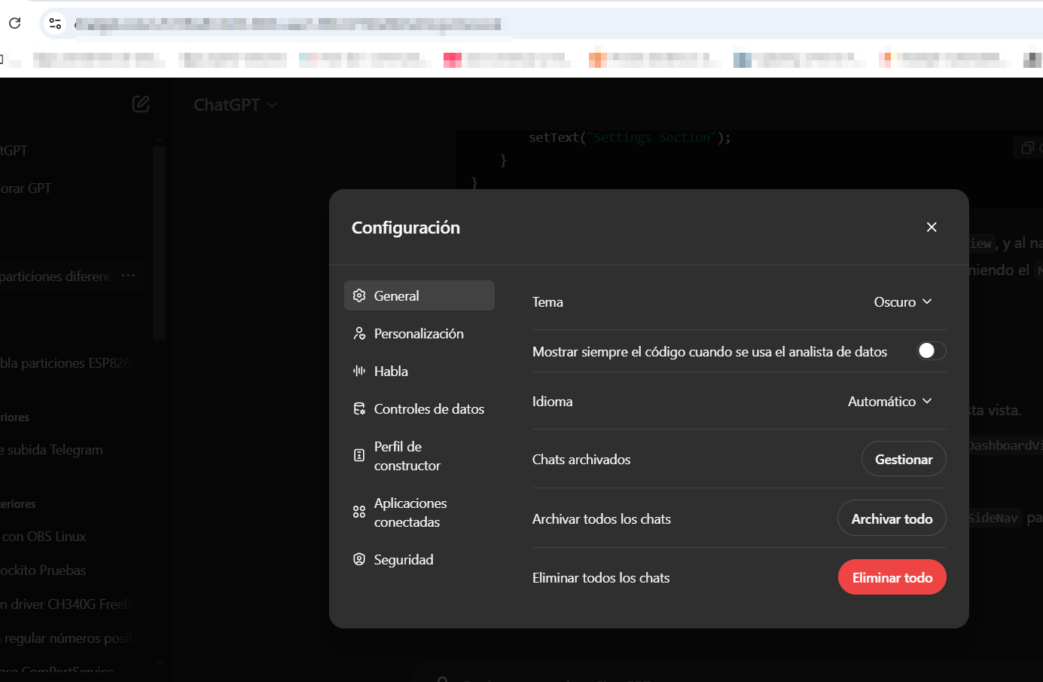Expand the ChatGPT model selector
Image resolution: width=1043 pixels, height=682 pixels.
coord(235,105)
